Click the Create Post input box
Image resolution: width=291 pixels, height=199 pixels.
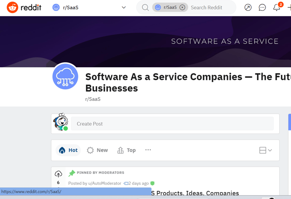(x=172, y=124)
